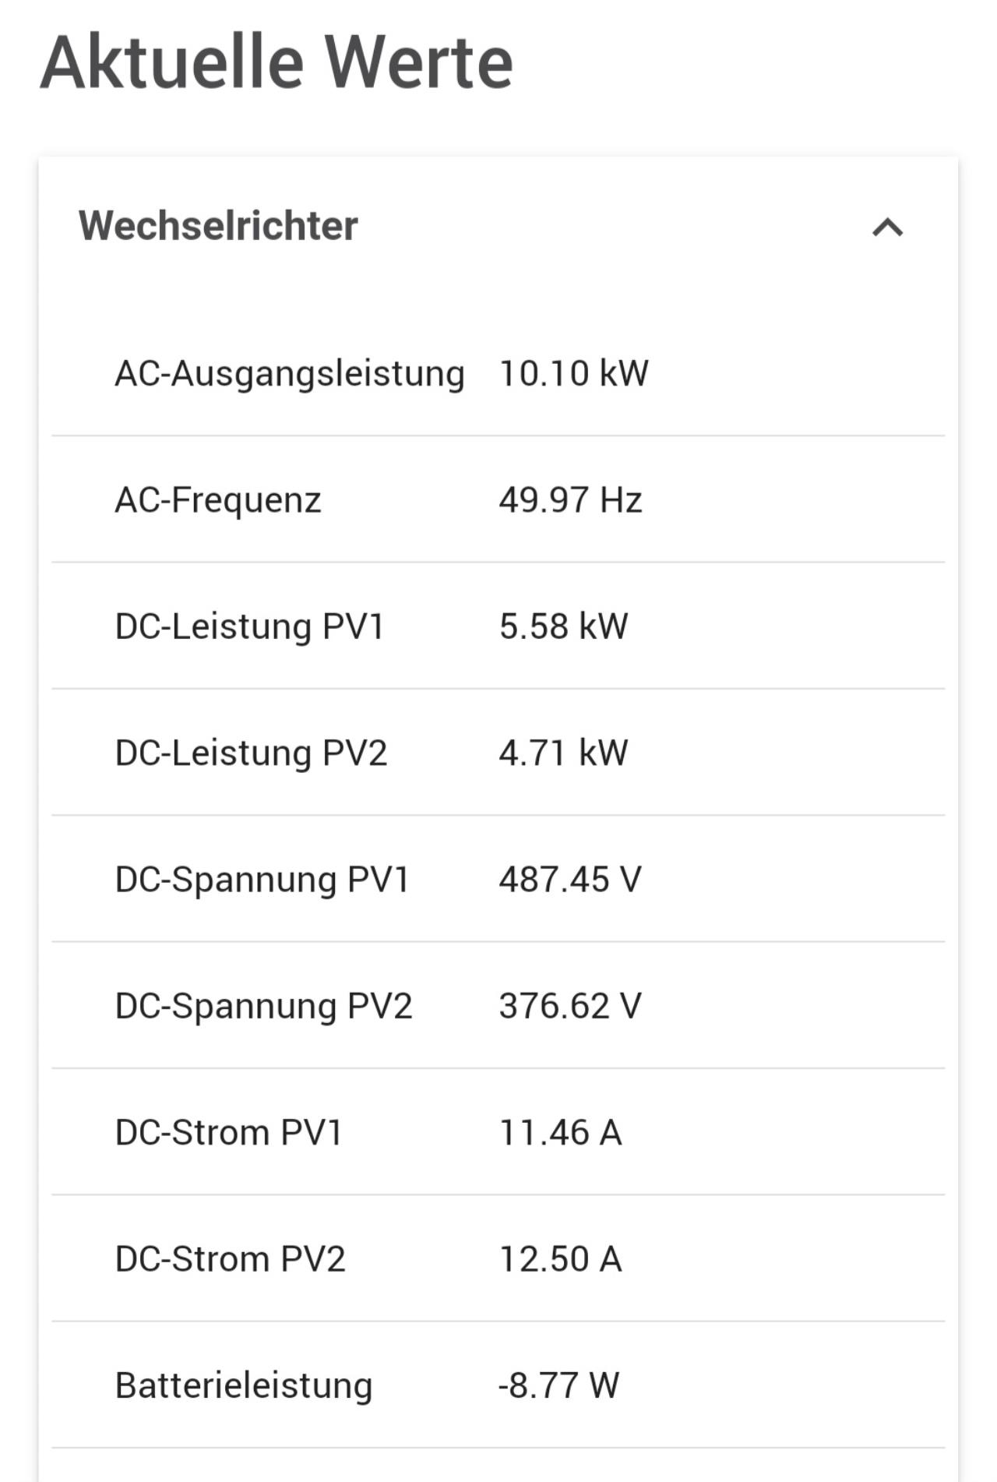Tap the 10.10 kW value
Viewport: 997px width, 1482px height.
point(573,373)
